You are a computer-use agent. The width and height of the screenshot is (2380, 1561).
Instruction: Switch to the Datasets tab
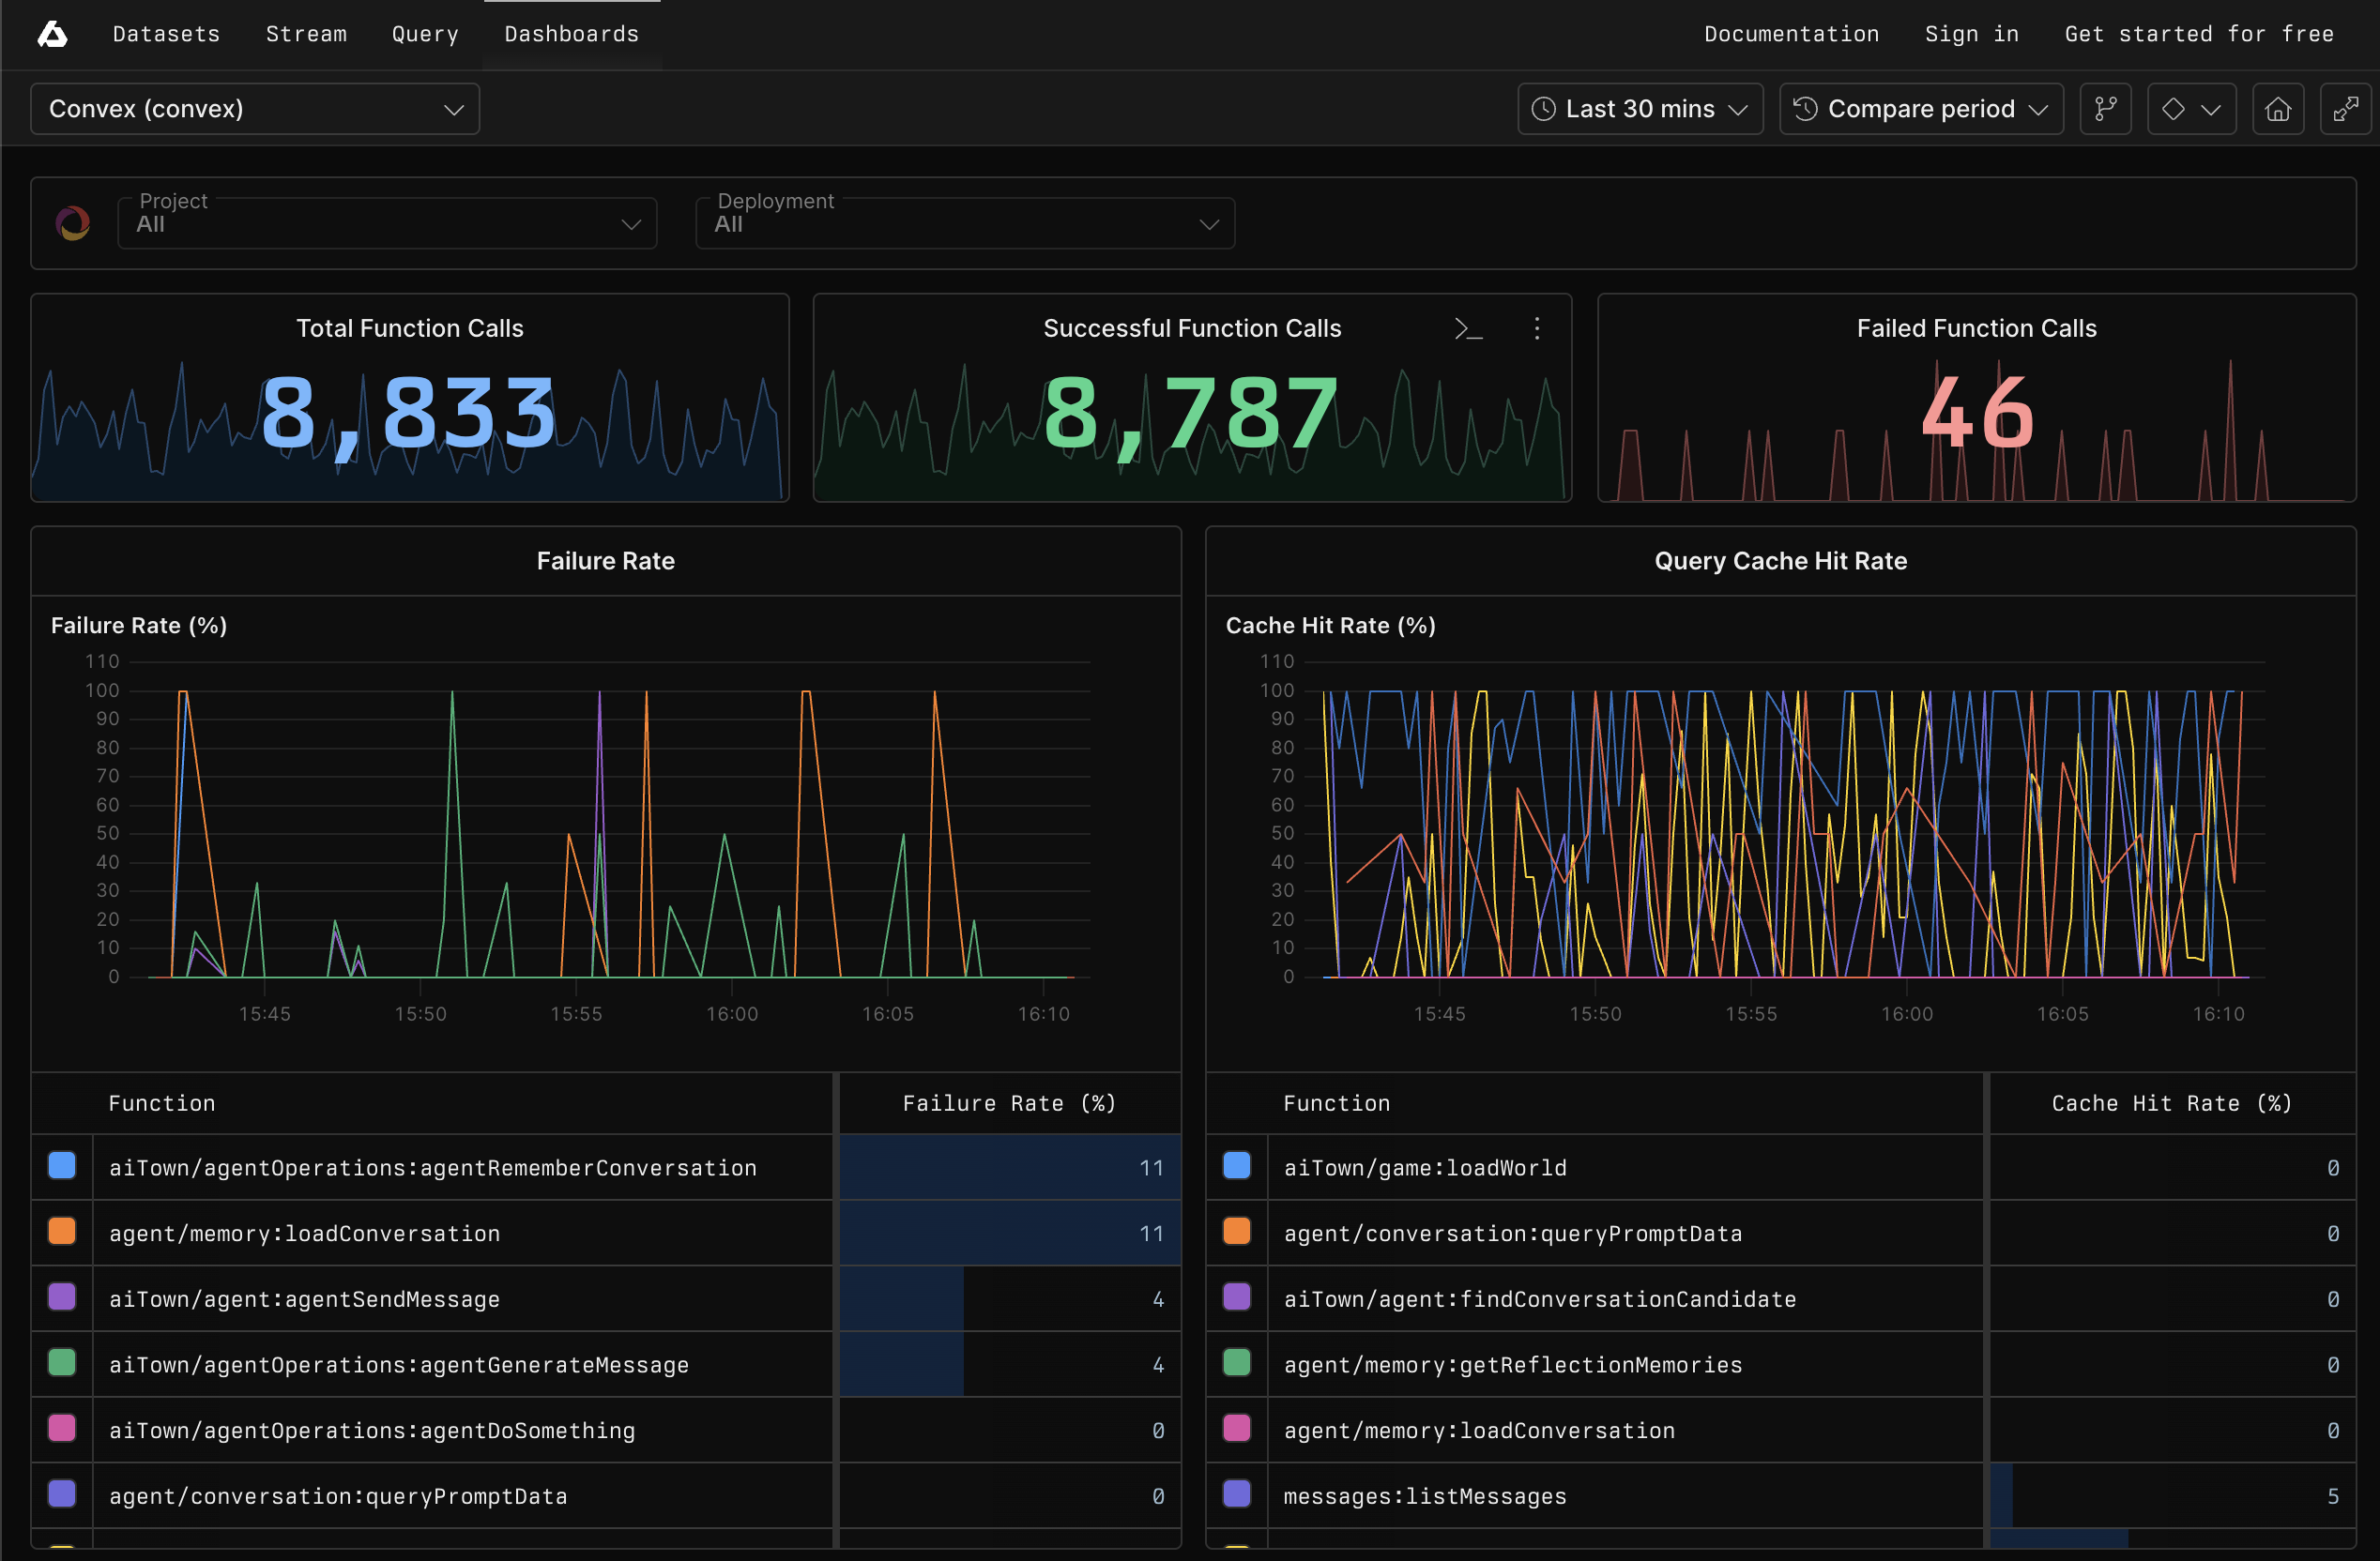tap(166, 34)
